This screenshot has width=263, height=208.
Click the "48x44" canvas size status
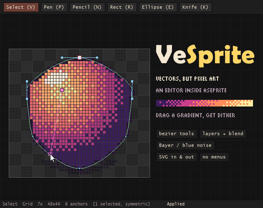tap(54, 204)
